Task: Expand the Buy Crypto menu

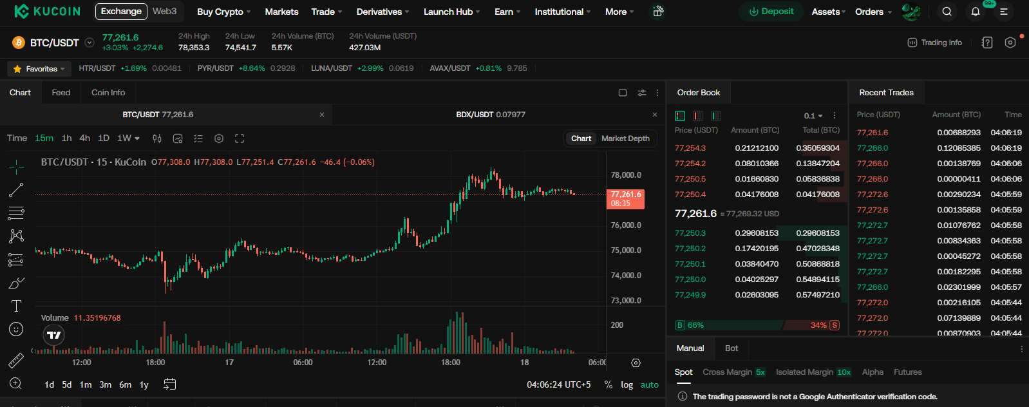Action: 223,12
